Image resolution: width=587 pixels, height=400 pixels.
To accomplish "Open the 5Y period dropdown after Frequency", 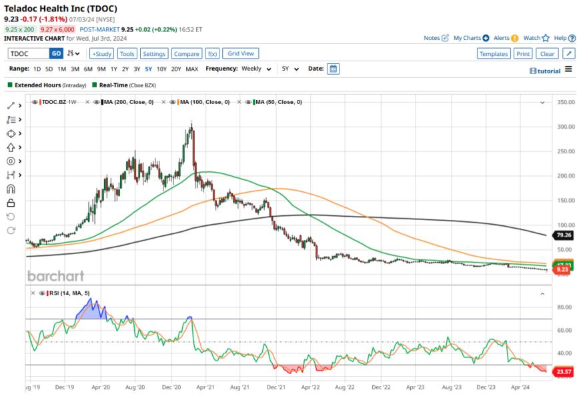I will tap(290, 69).
